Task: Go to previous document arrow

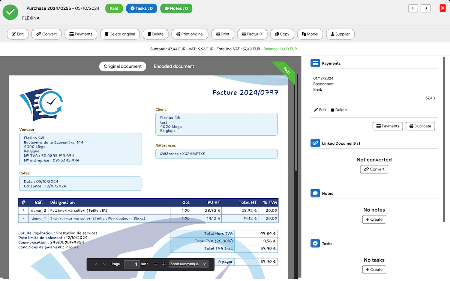Action: [413, 8]
